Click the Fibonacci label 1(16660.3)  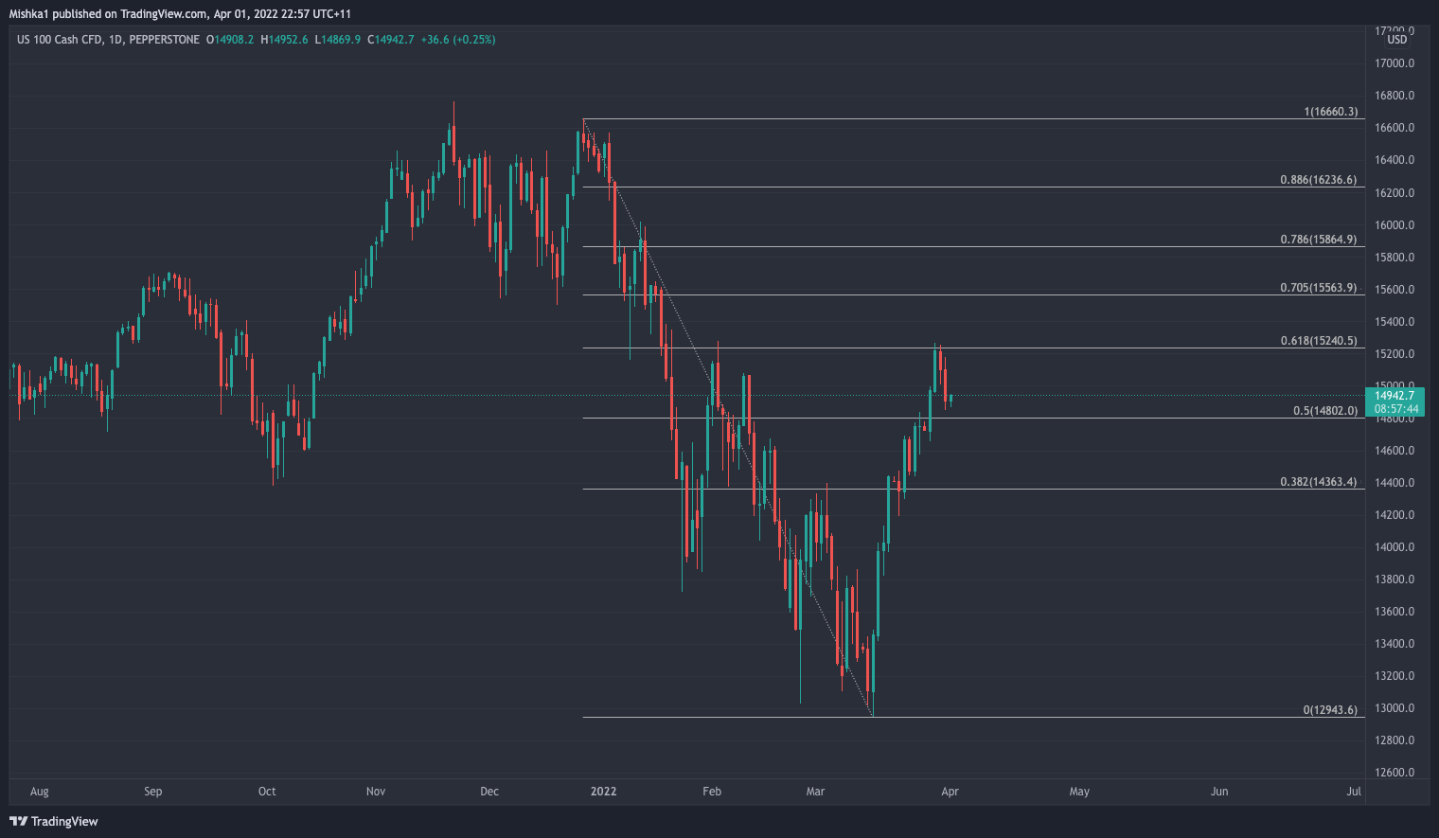(x=1330, y=112)
